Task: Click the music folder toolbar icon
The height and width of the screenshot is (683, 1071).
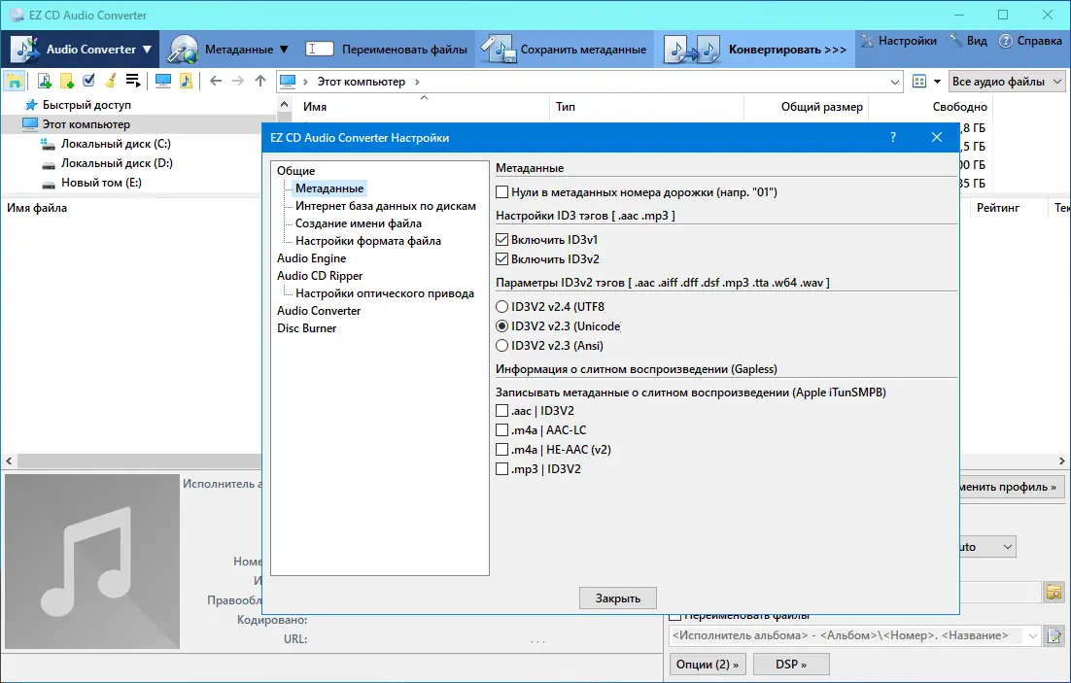Action: 186,82
